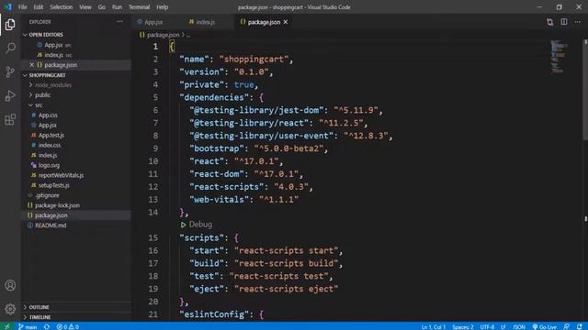Open editor more actions menu
Image resolution: width=588 pixels, height=330 pixels.
(x=578, y=22)
